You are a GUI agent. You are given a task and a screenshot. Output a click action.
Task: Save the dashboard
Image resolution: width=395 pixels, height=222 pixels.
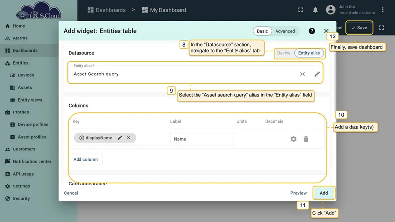tap(359, 28)
